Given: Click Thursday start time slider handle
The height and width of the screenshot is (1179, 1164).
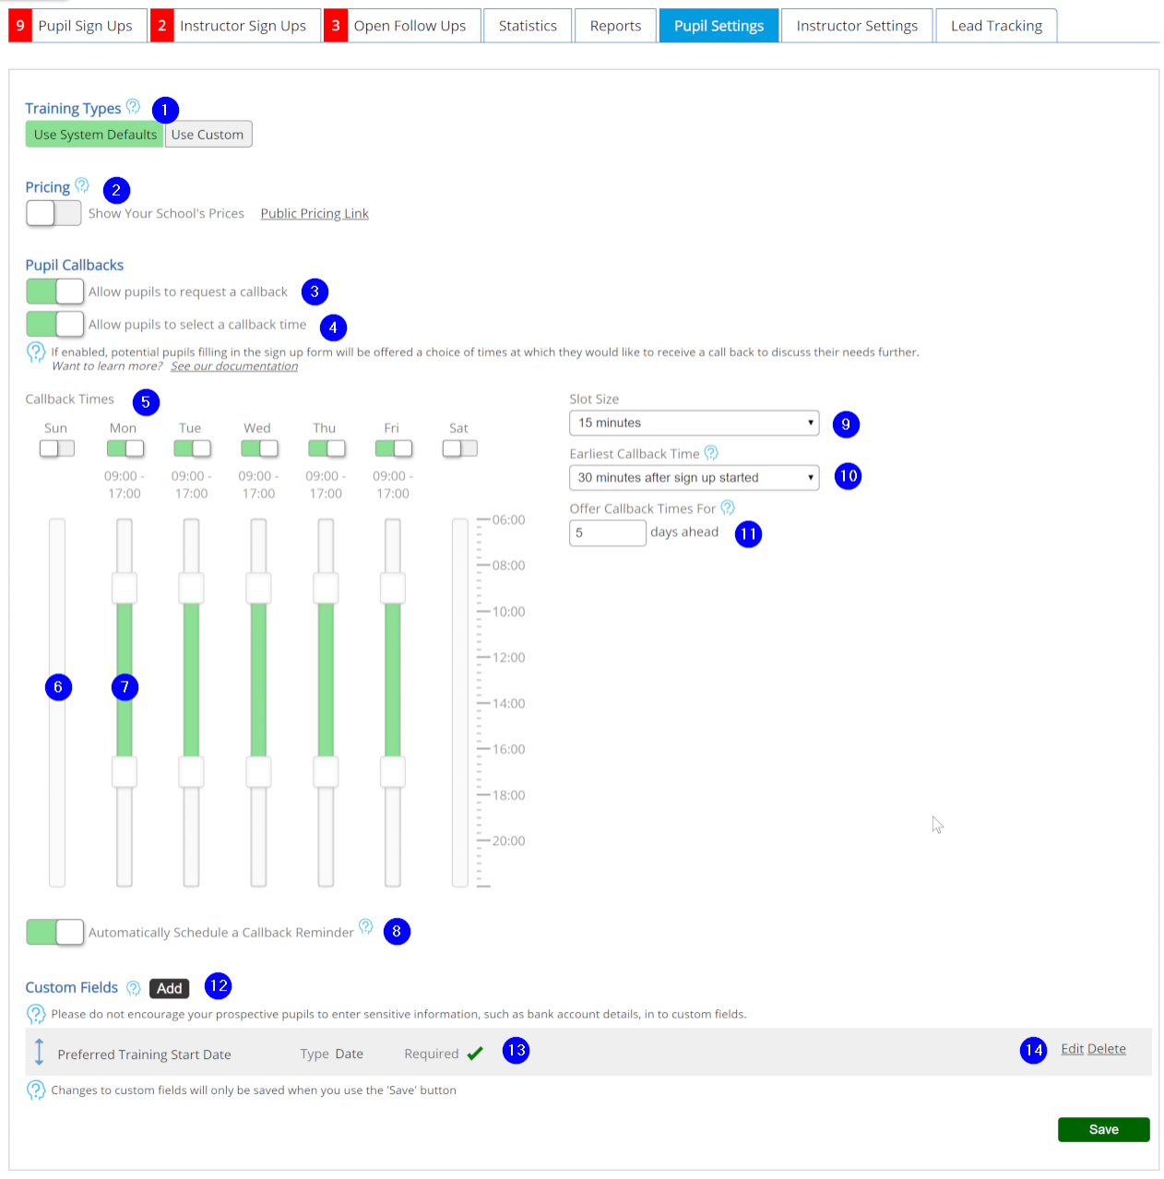Looking at the screenshot, I should point(326,588).
